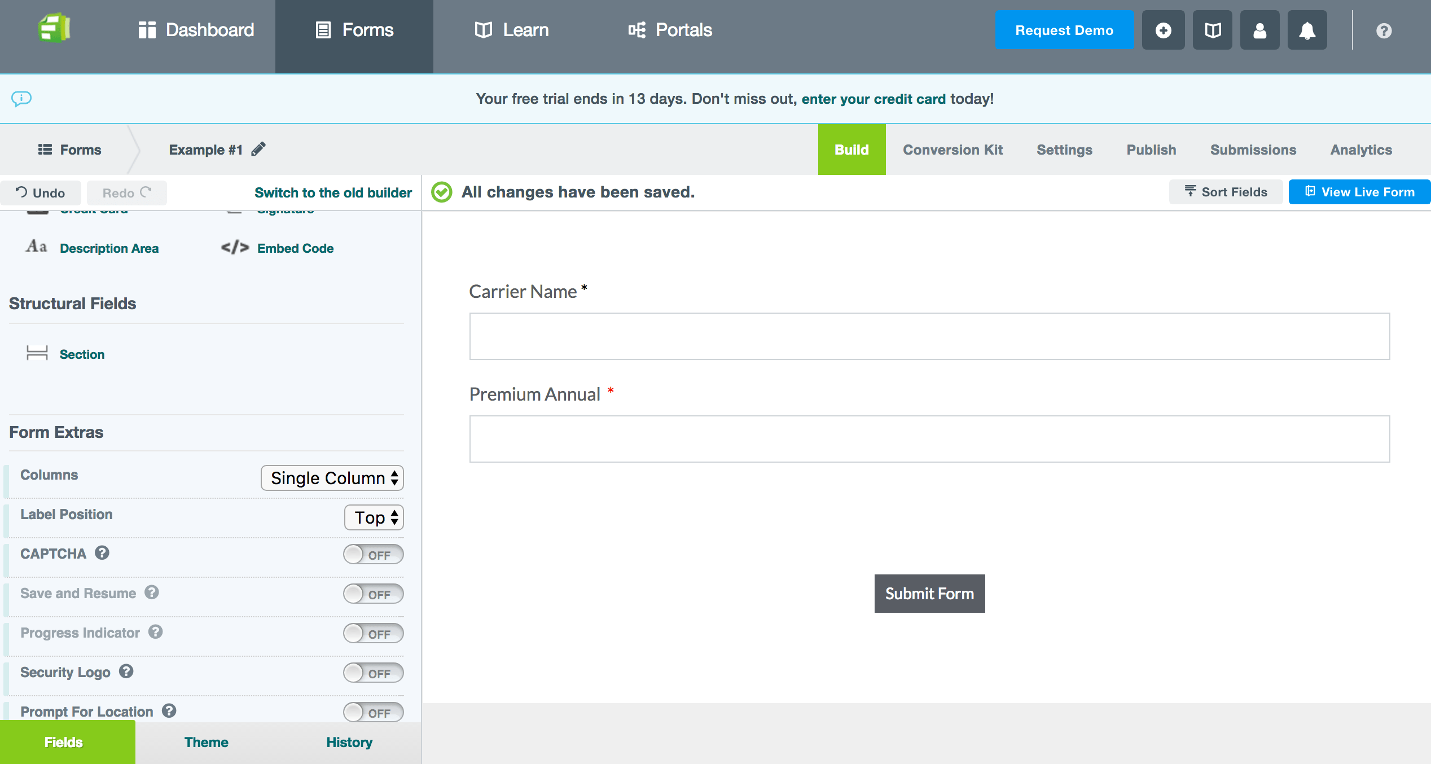Click the View Live Form button
The image size is (1431, 764).
click(x=1359, y=191)
